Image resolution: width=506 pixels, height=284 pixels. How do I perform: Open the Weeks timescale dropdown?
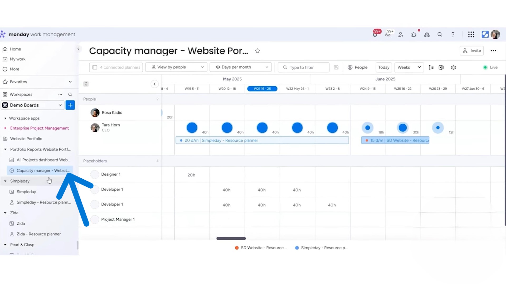(409, 67)
